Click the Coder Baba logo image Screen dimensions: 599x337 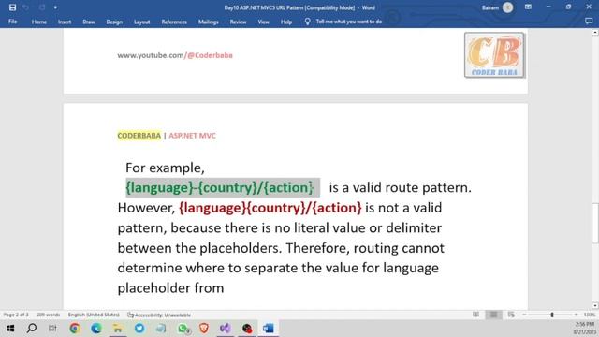click(495, 55)
